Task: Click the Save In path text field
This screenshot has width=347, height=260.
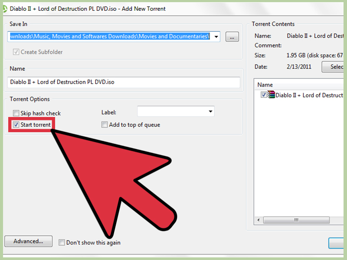Action: [x=110, y=36]
